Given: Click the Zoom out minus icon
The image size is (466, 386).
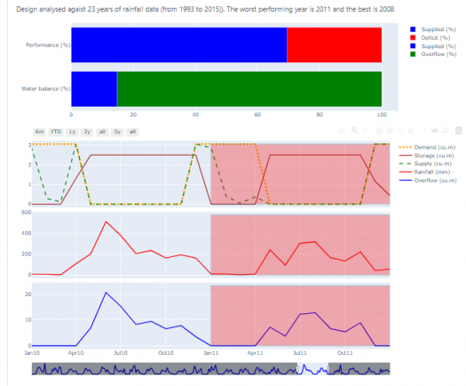Looking at the screenshot, I should click(x=390, y=131).
